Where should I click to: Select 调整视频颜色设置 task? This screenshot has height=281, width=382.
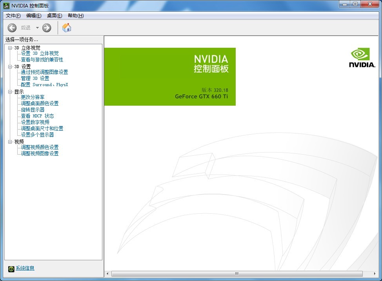tap(40, 147)
